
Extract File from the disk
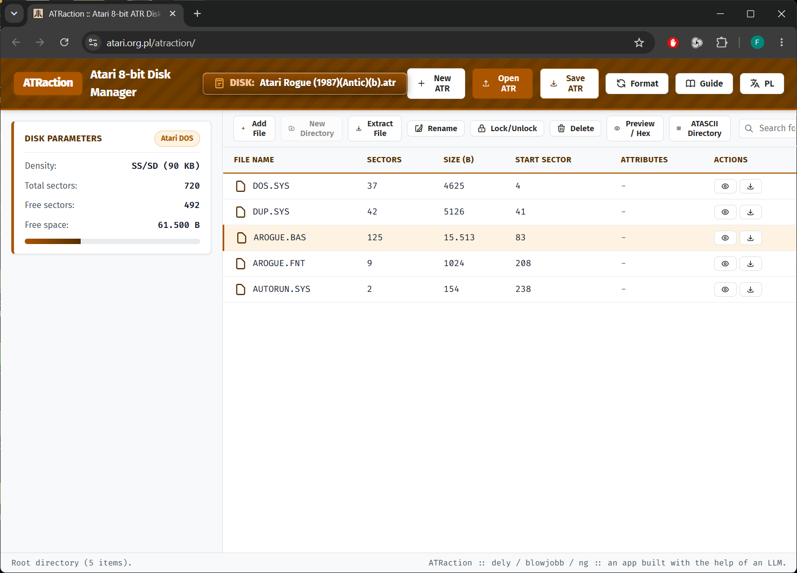point(375,128)
